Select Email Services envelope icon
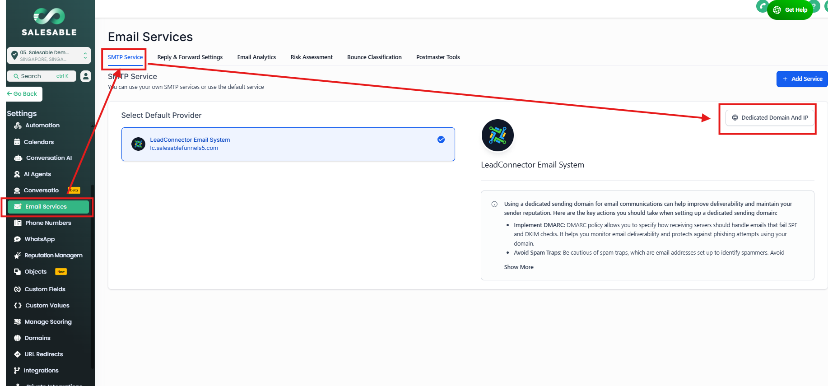The image size is (828, 386). (18, 207)
